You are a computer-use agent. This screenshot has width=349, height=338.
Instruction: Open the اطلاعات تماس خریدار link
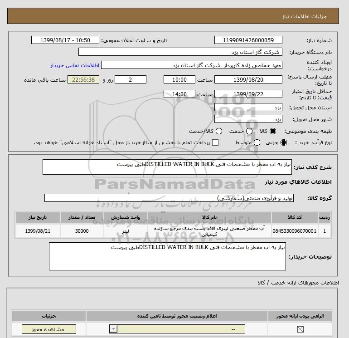coord(75,65)
